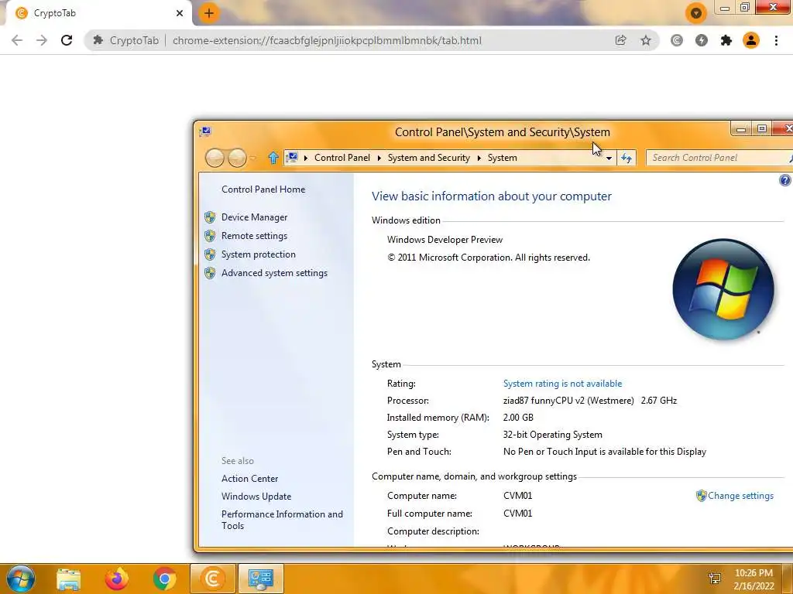Click System rating is not available
The image size is (793, 594).
pyautogui.click(x=562, y=384)
